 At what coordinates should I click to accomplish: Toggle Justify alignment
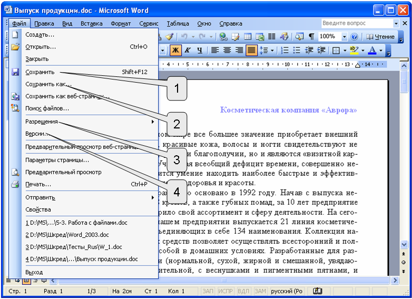(251, 50)
